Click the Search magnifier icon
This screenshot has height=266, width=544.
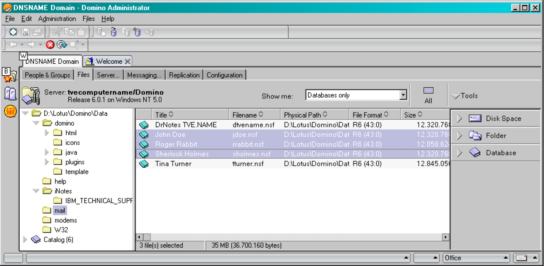[74, 44]
